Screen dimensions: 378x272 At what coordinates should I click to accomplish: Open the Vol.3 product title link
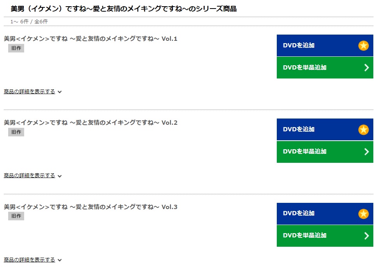90,207
